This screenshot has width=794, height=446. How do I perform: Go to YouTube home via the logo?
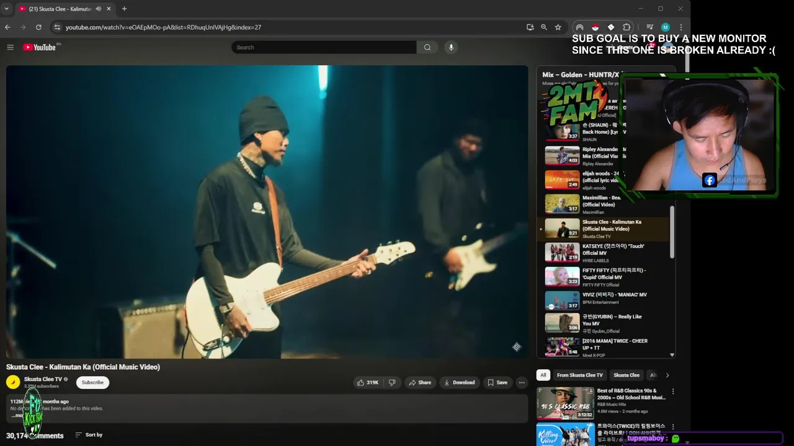40,47
